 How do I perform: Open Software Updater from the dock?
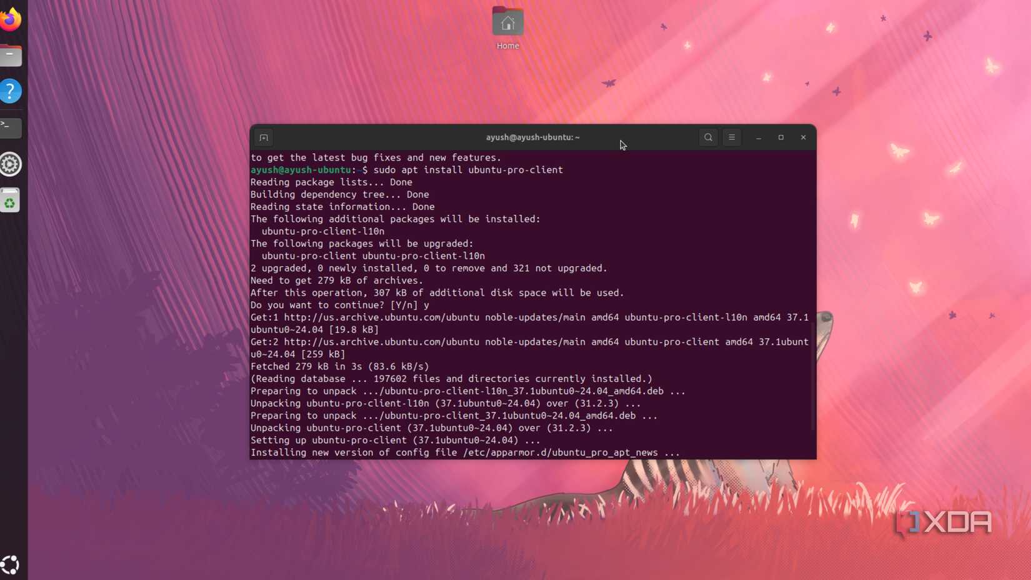coord(11,200)
